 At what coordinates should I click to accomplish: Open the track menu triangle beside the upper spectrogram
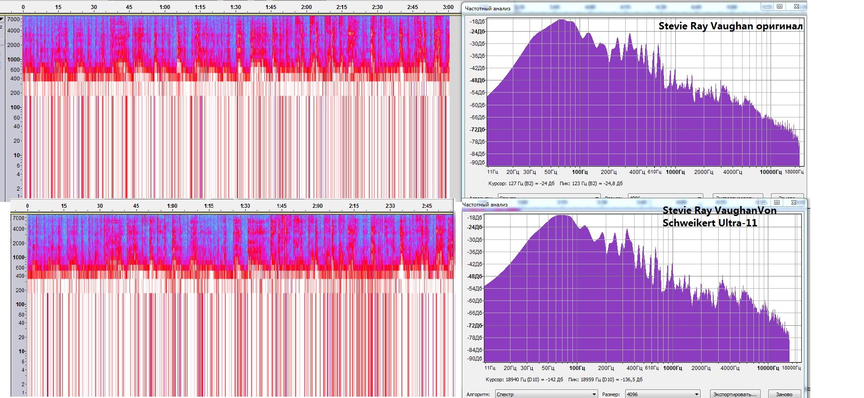tap(2, 19)
